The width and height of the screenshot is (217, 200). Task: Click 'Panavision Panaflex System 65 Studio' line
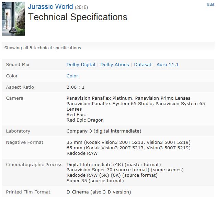point(136,107)
